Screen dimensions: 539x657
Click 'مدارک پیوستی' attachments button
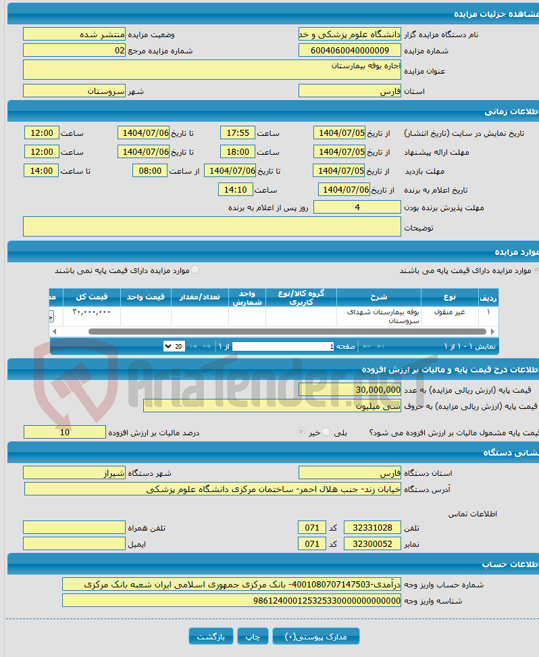click(316, 636)
